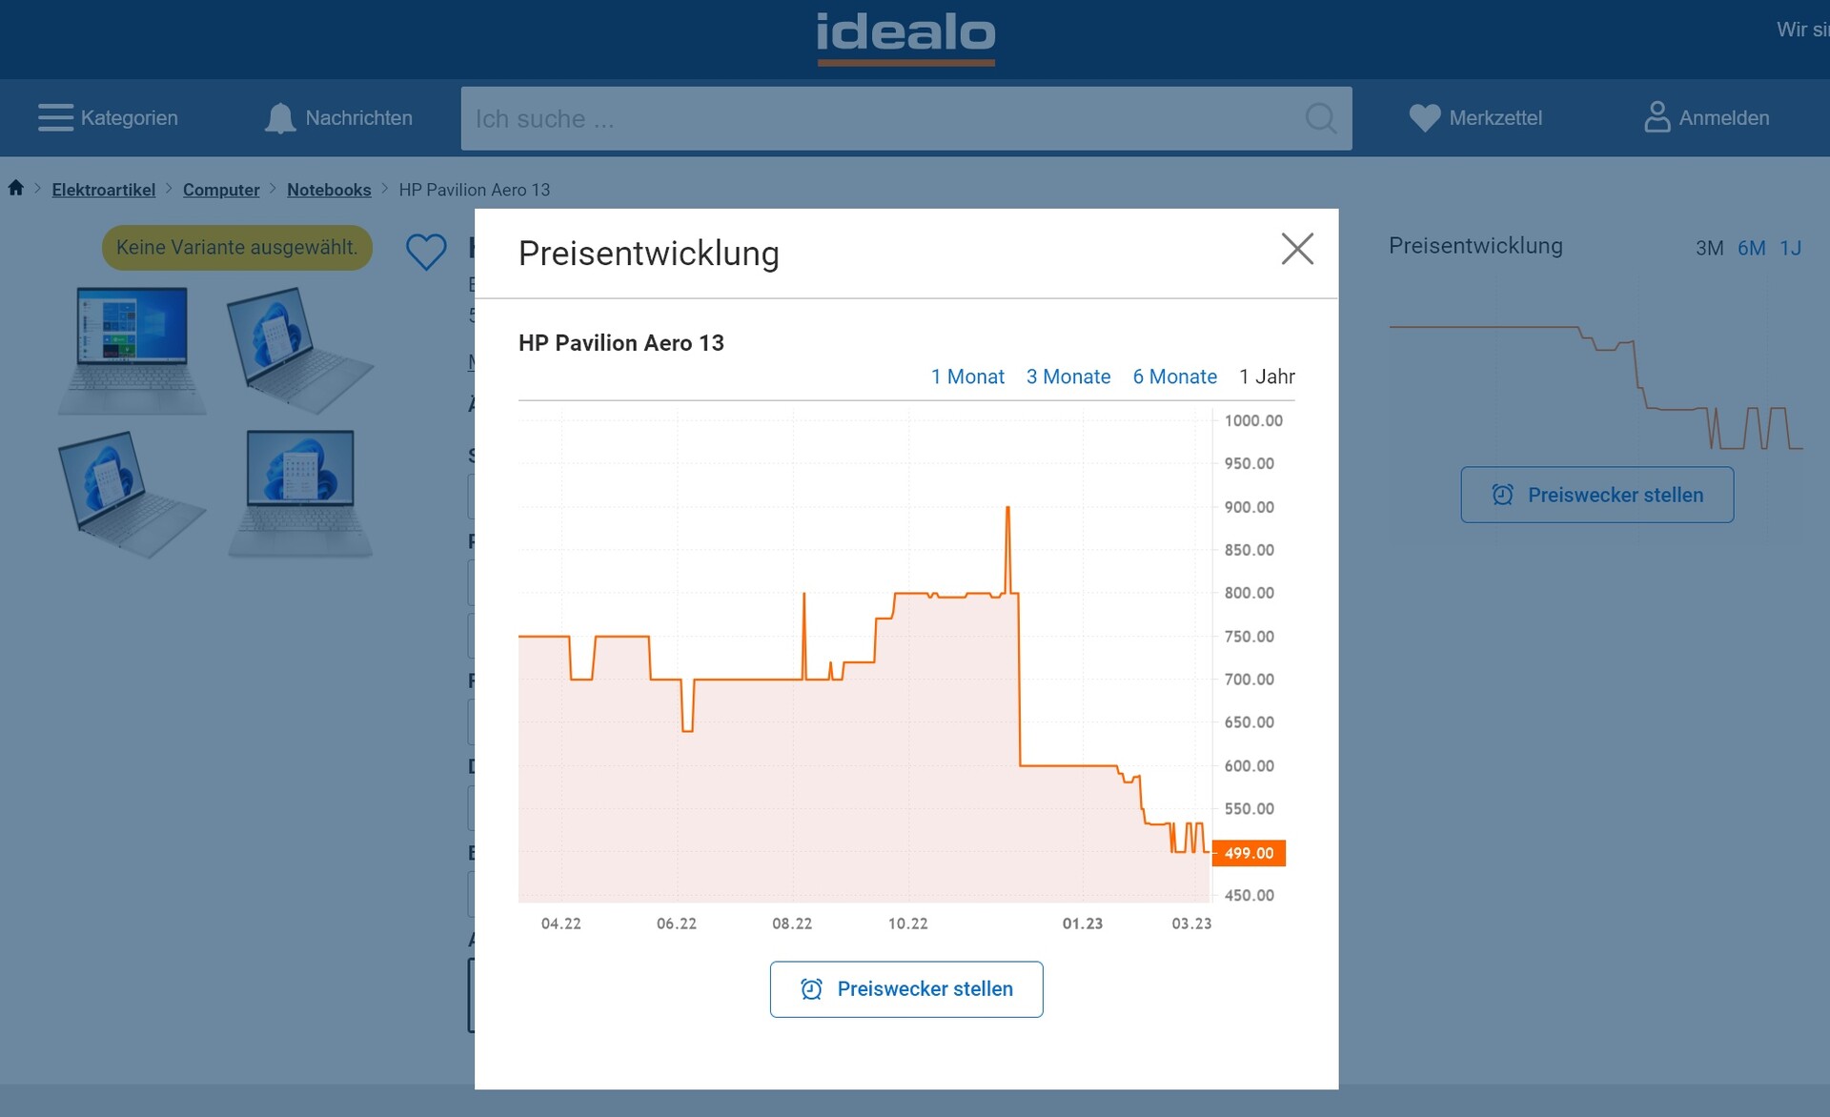Open the Merkzettel heart wishlist
This screenshot has height=1117, width=1830.
point(1424,118)
